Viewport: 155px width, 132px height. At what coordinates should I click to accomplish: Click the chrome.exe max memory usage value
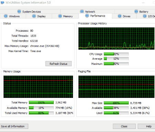pos(45,46)
